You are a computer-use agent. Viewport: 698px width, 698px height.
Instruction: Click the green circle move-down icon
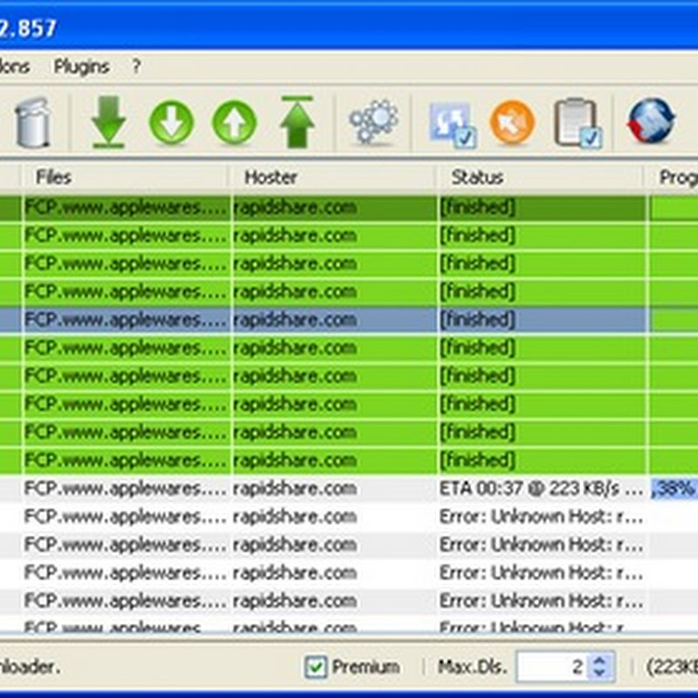[x=171, y=122]
